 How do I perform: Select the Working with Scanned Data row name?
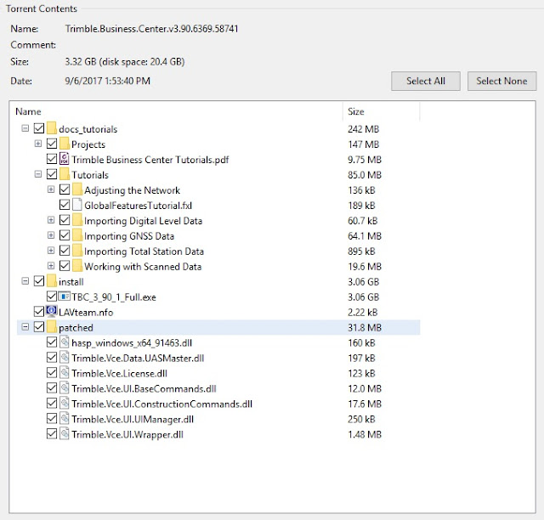[x=143, y=267]
